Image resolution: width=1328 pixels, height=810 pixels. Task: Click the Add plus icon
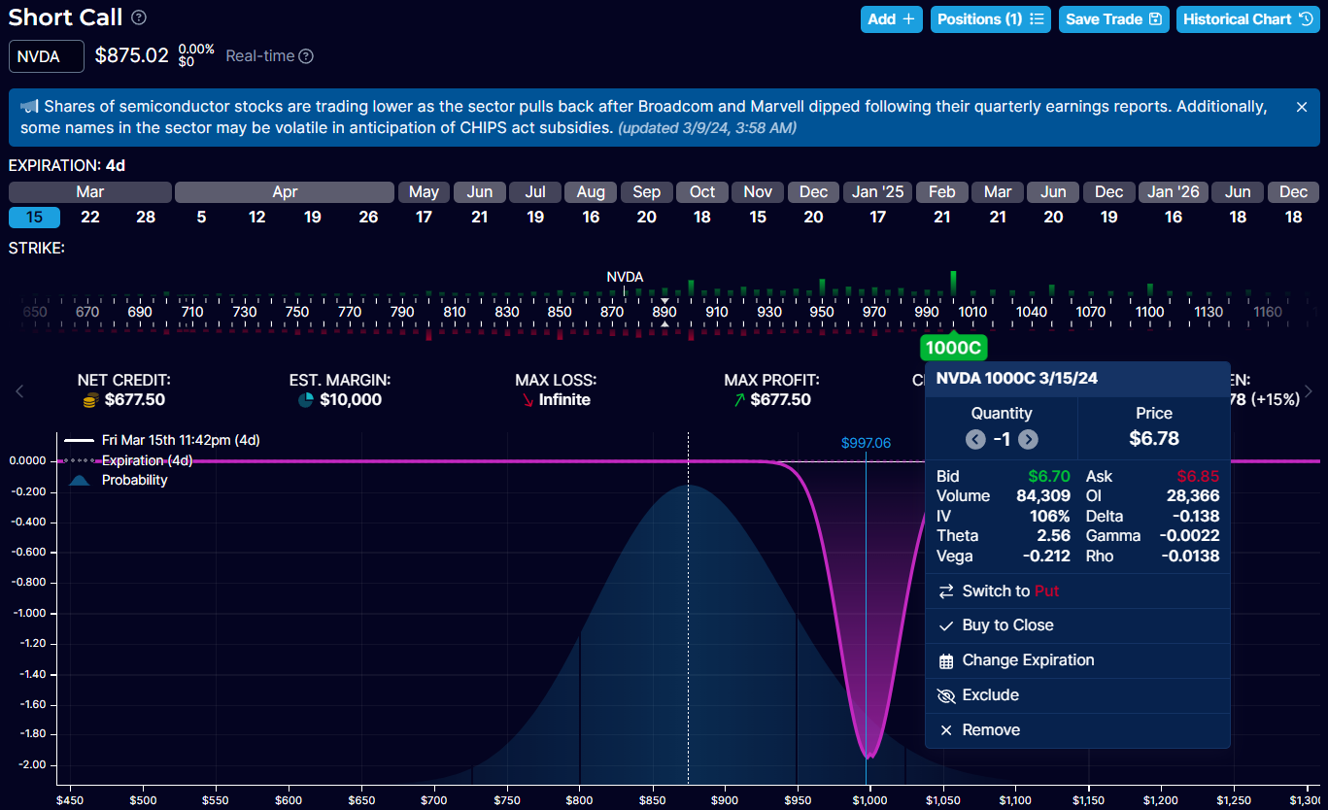pos(908,19)
